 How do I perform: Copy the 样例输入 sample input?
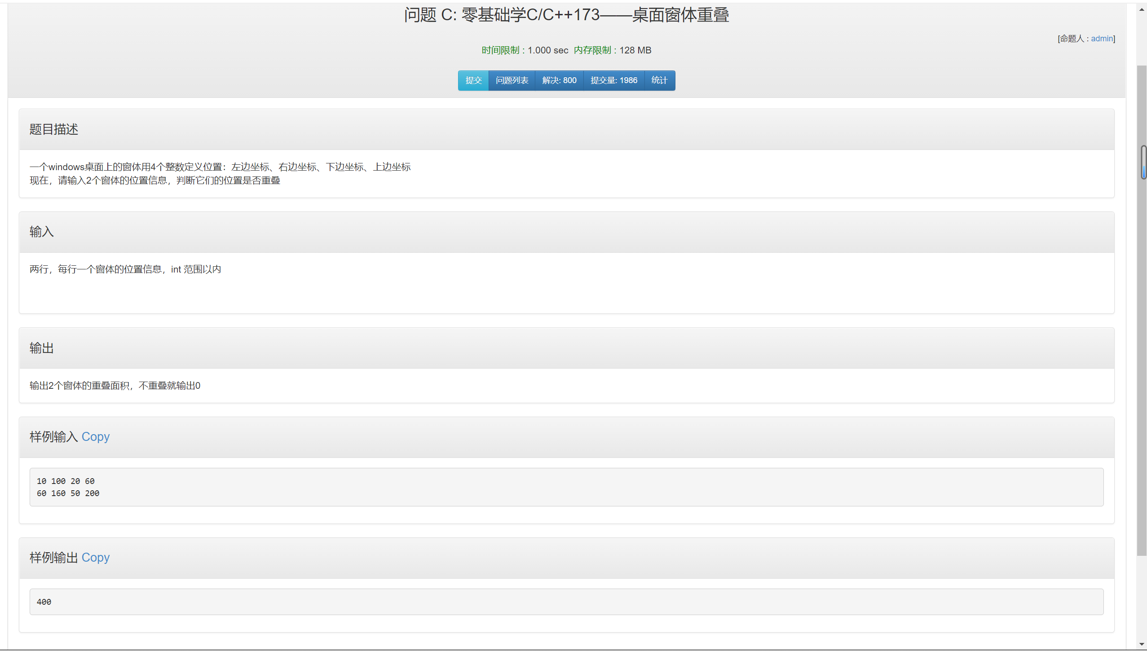coord(95,437)
